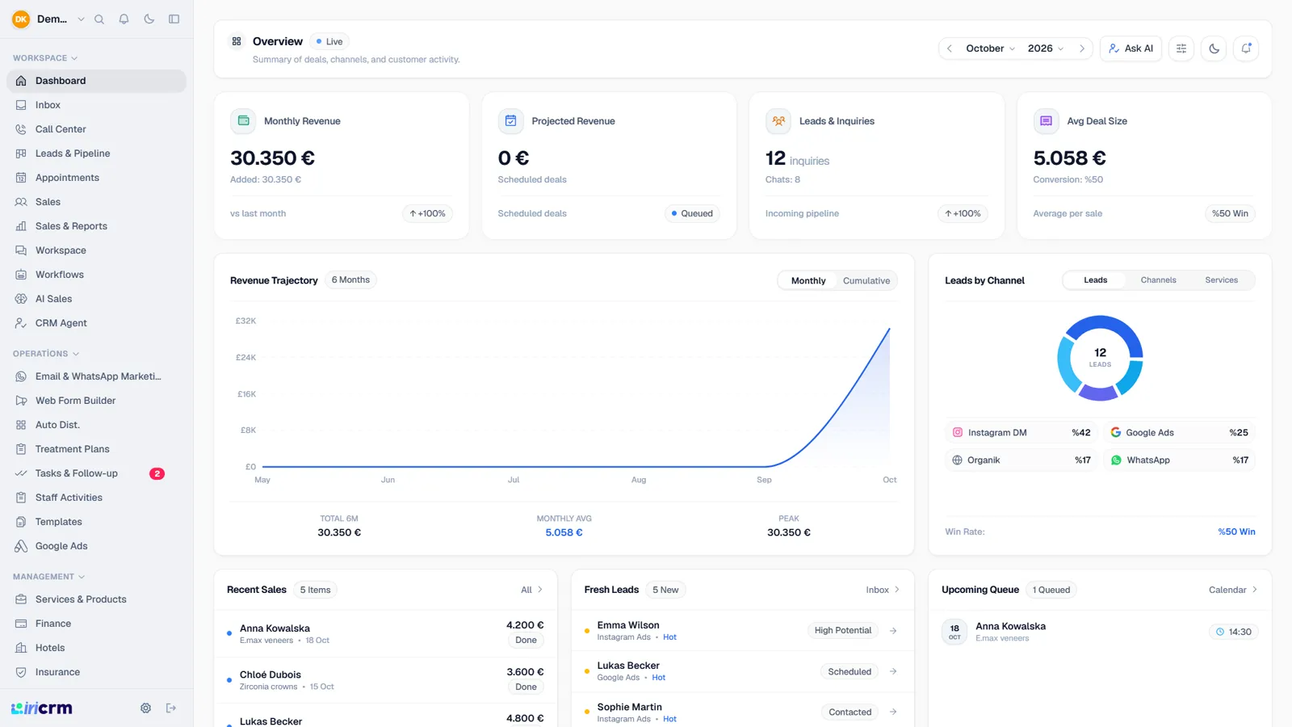The image size is (1292, 727).
Task: Open Finance page
Action: click(x=96, y=624)
